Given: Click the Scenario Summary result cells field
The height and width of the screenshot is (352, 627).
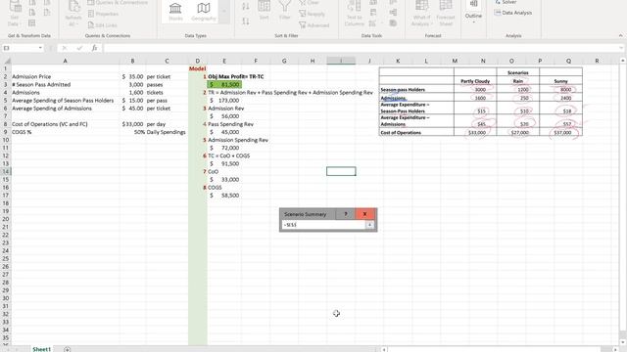Looking at the screenshot, I should click(323, 225).
